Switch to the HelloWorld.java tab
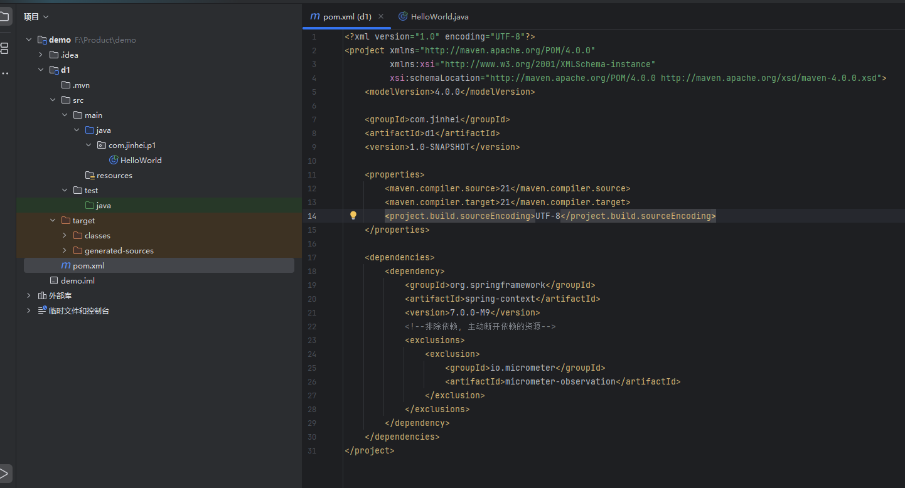The image size is (905, 488). pyautogui.click(x=434, y=16)
